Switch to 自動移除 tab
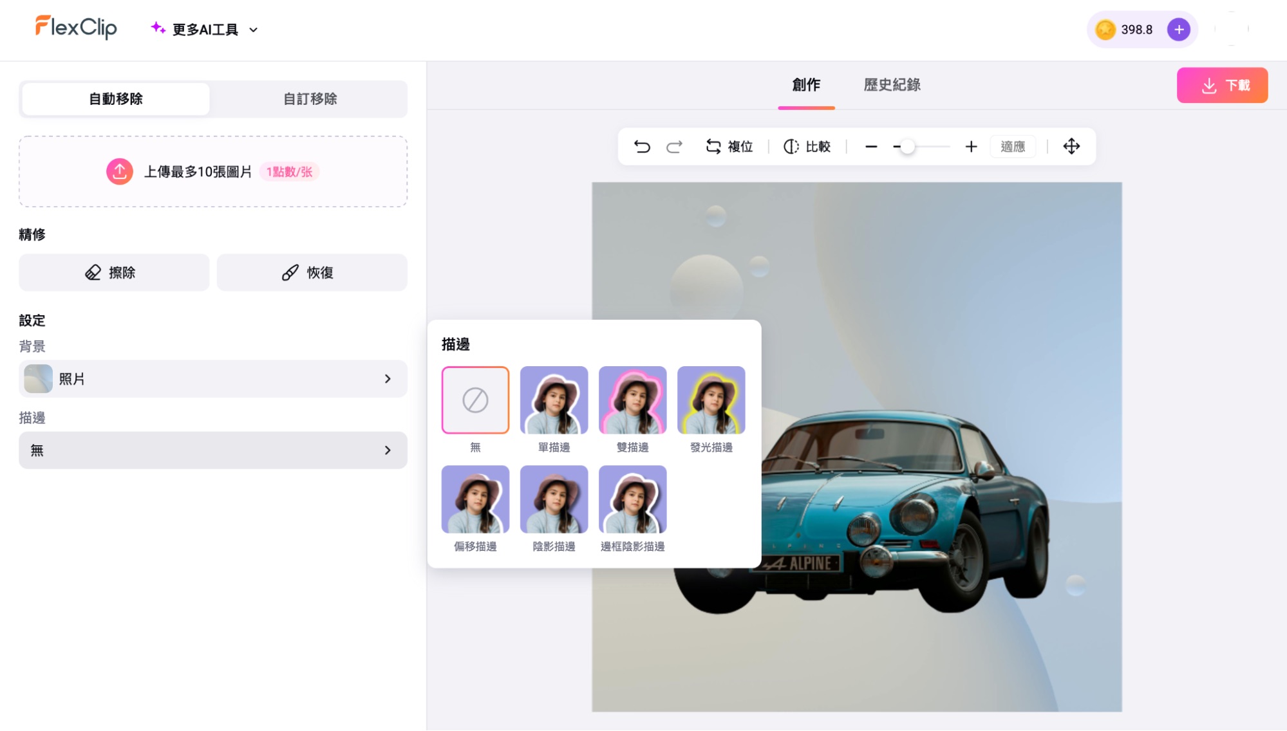This screenshot has width=1287, height=731. 116,99
